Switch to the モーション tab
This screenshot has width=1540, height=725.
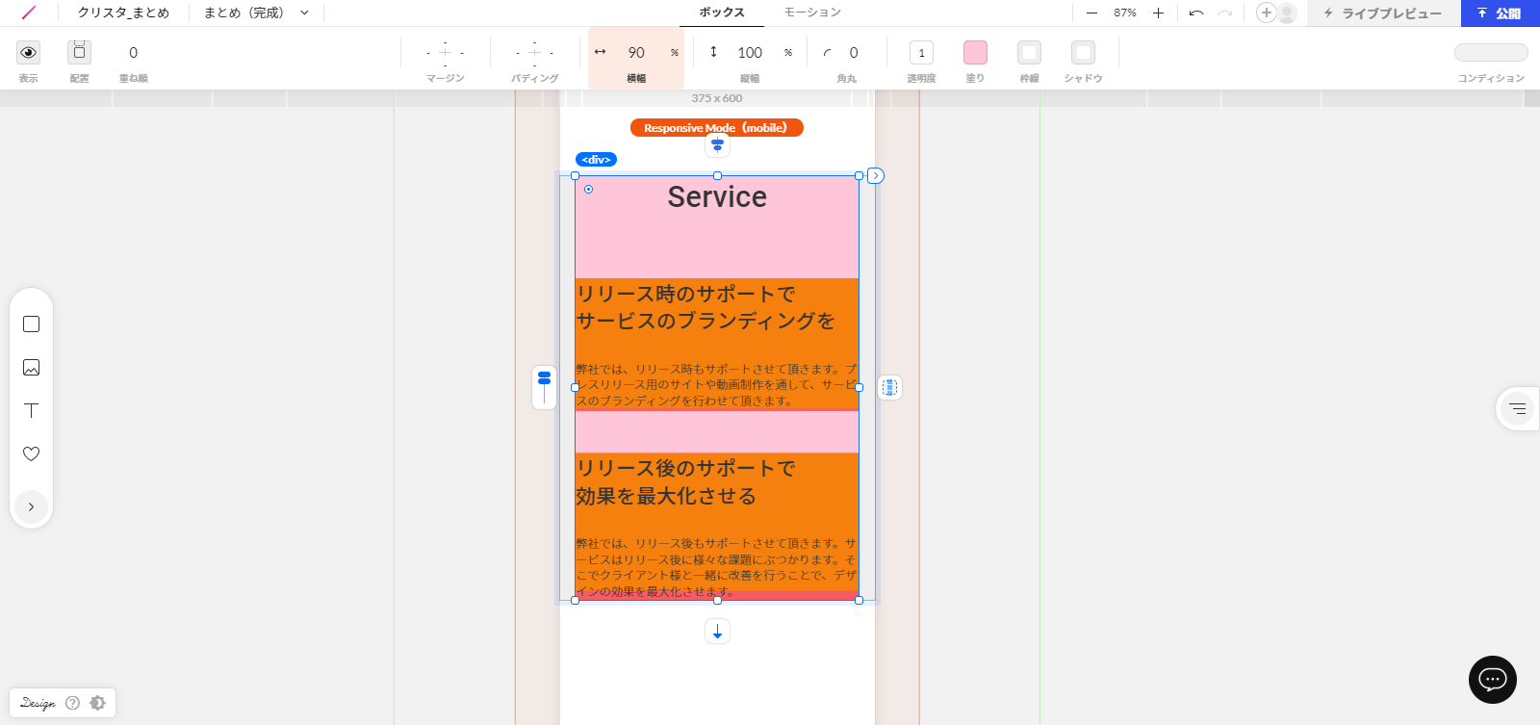[812, 13]
